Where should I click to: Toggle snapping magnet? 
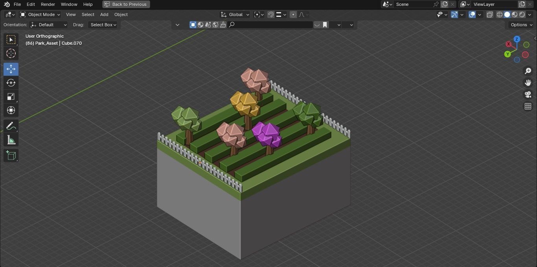click(x=271, y=15)
